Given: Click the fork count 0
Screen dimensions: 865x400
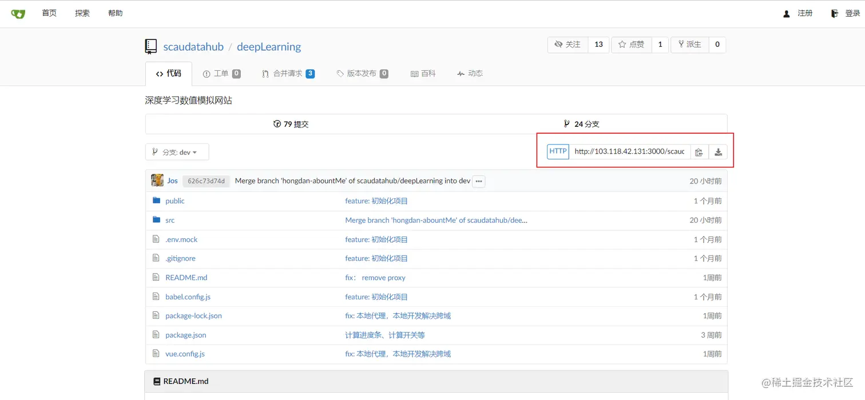Looking at the screenshot, I should 717,45.
